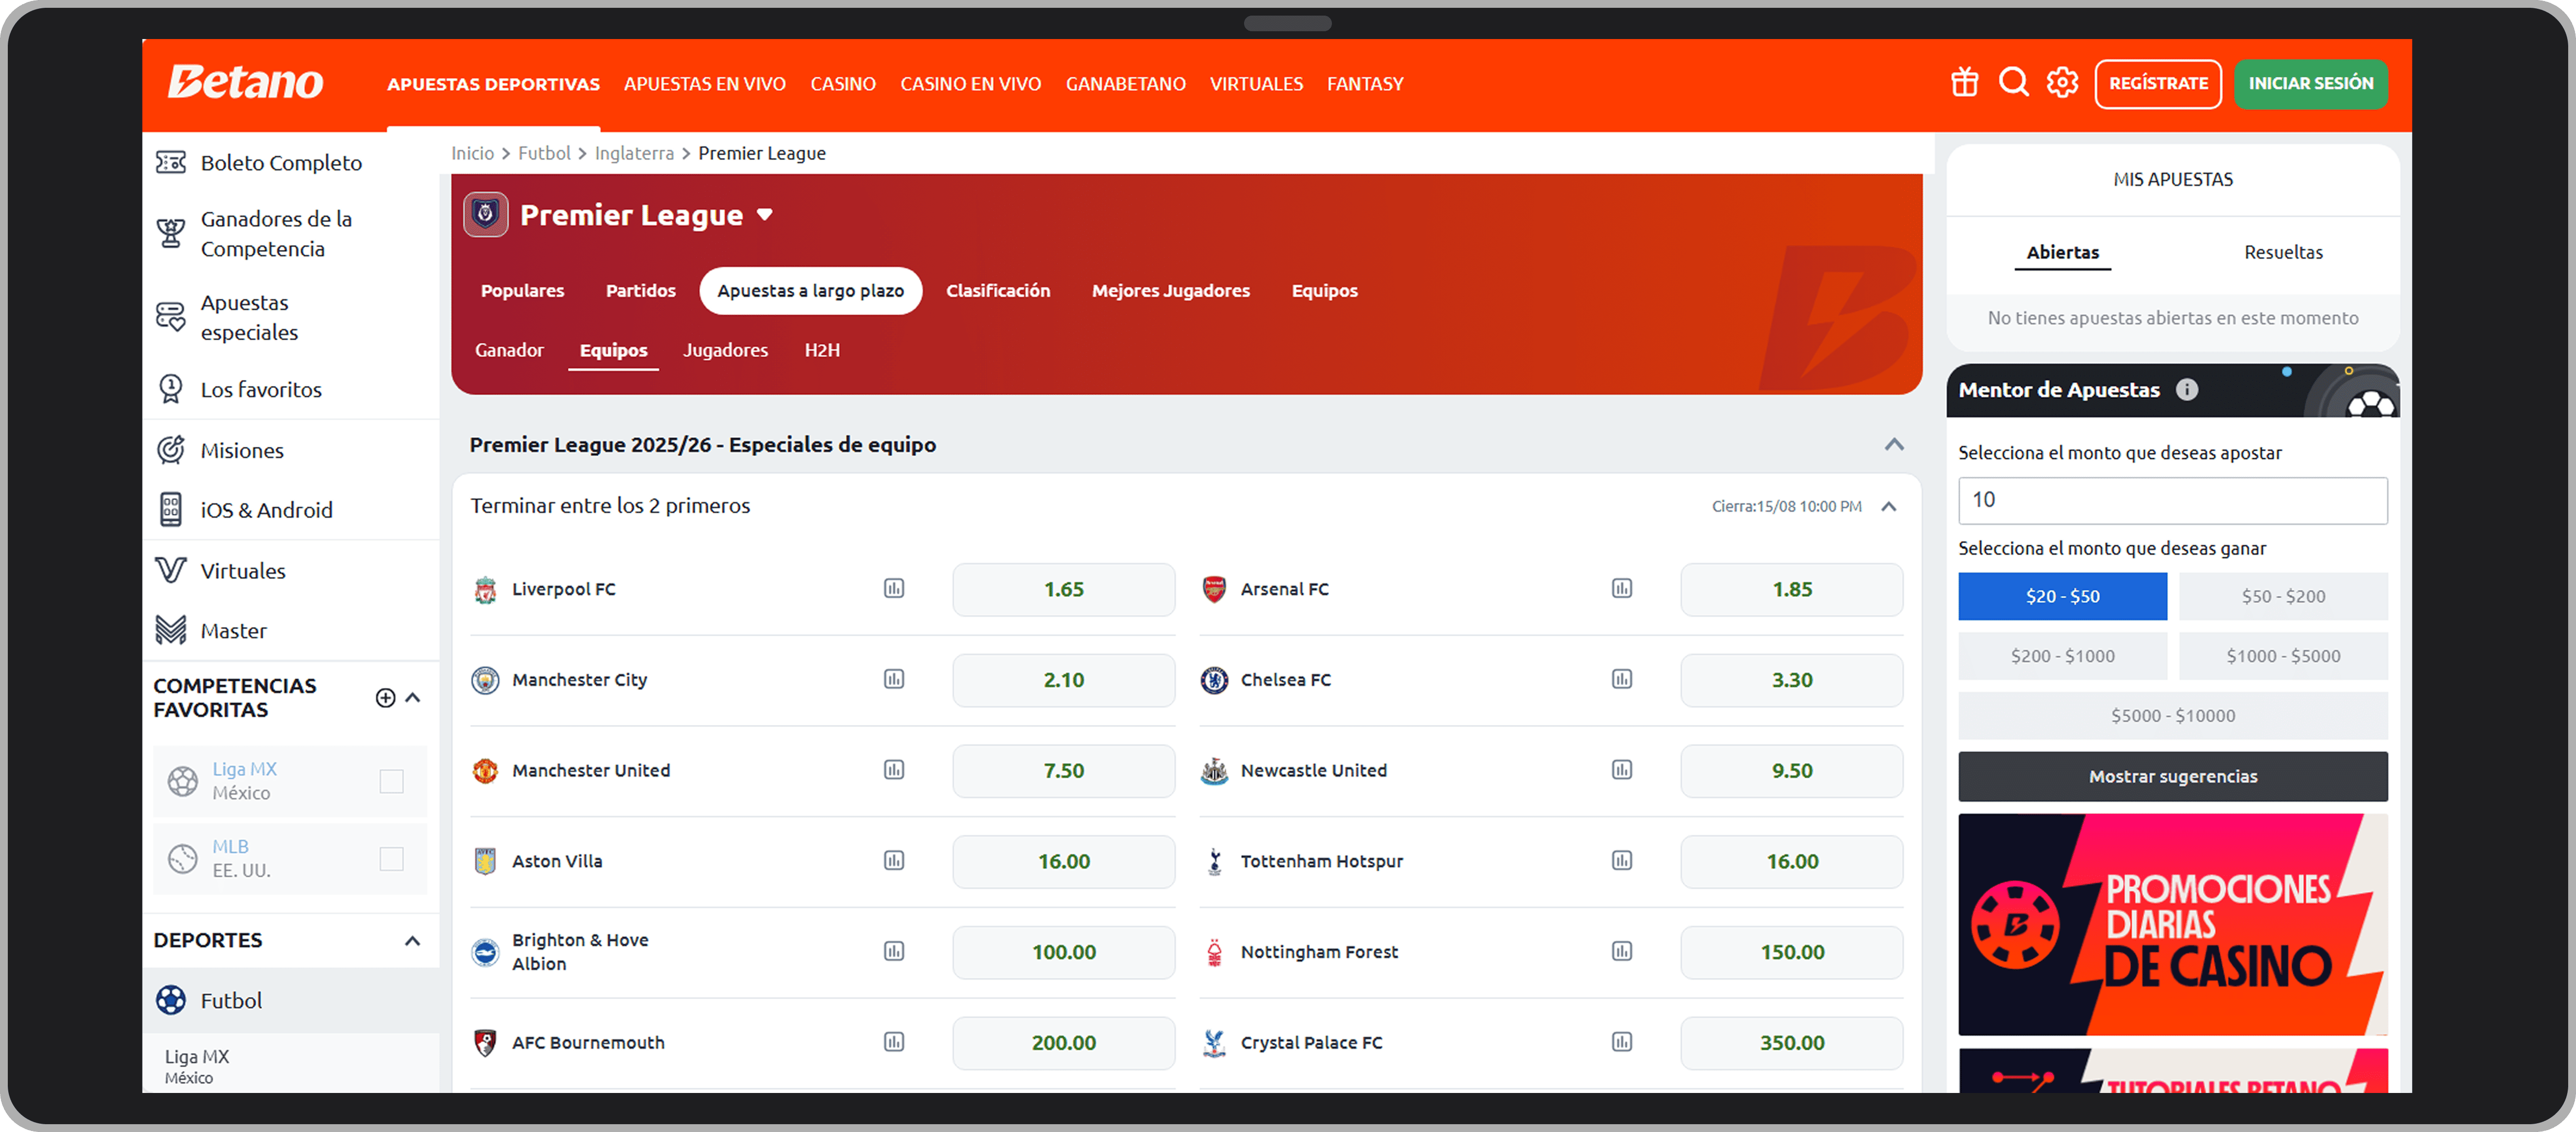Open stats icon for Manchester United
The height and width of the screenshot is (1132, 2576).
pos(894,770)
